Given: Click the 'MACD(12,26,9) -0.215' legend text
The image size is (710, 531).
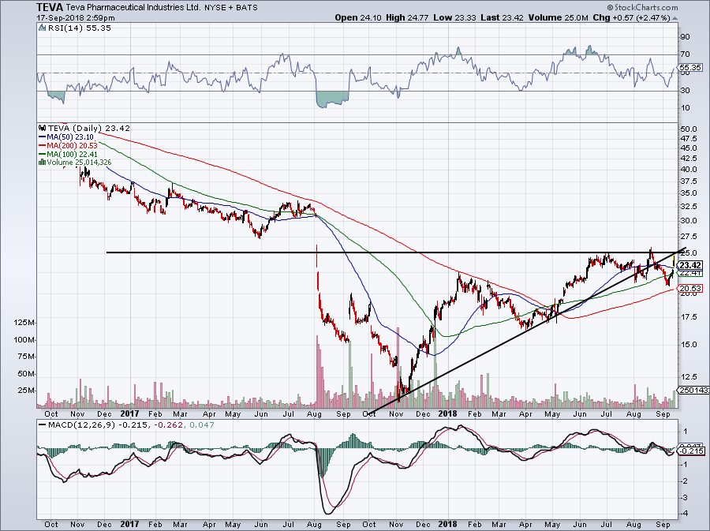Looking at the screenshot, I should tap(98, 425).
